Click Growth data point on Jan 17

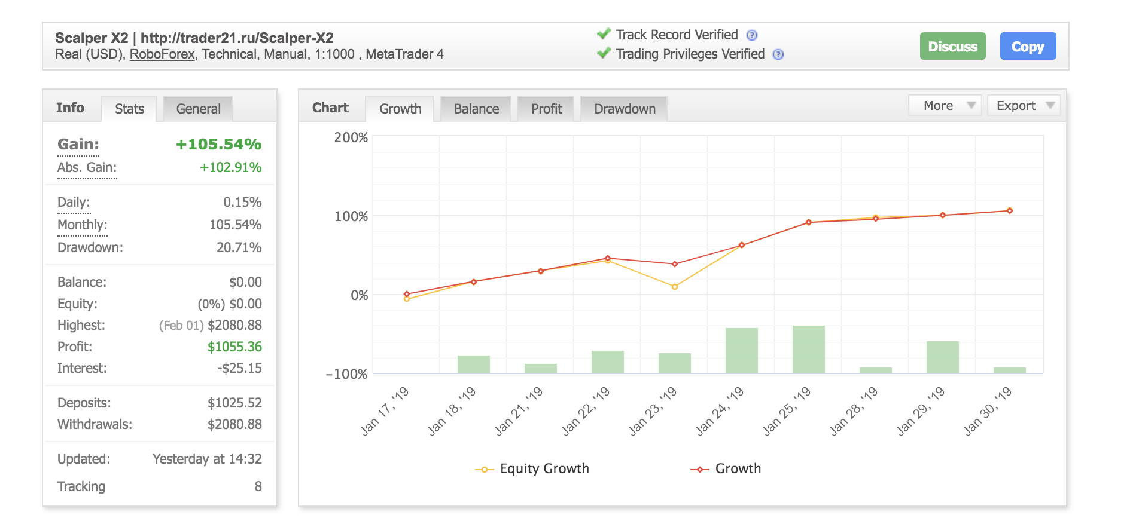407,294
